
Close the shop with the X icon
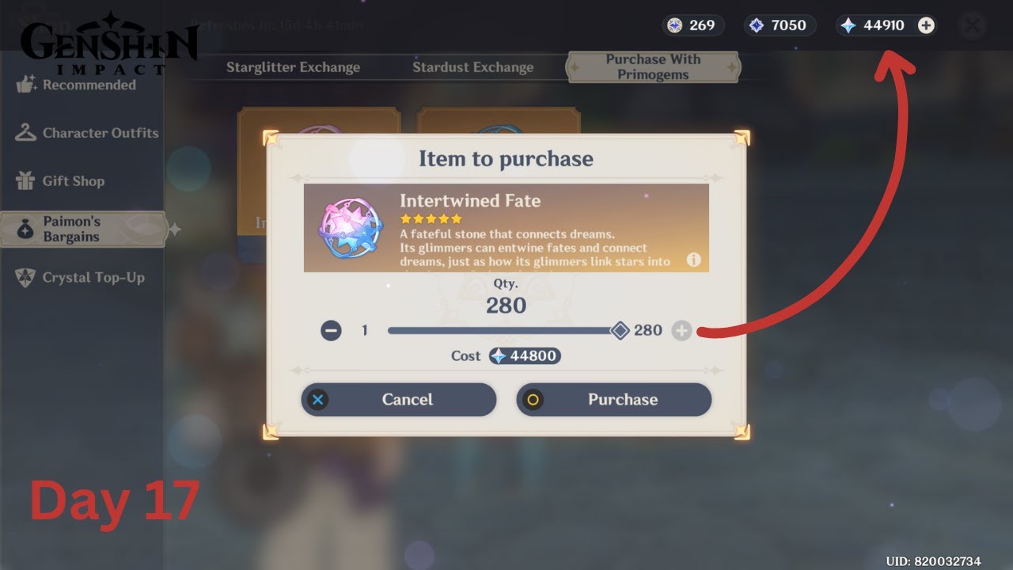click(x=972, y=25)
